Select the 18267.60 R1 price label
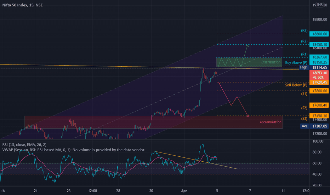Screen dimensions: 330x195 (319, 57)
